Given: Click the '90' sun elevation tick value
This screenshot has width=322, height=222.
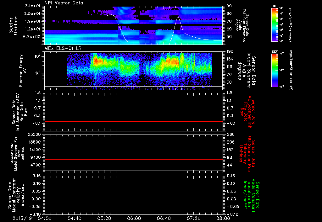Looking at the screenshot, I should point(229,6).
